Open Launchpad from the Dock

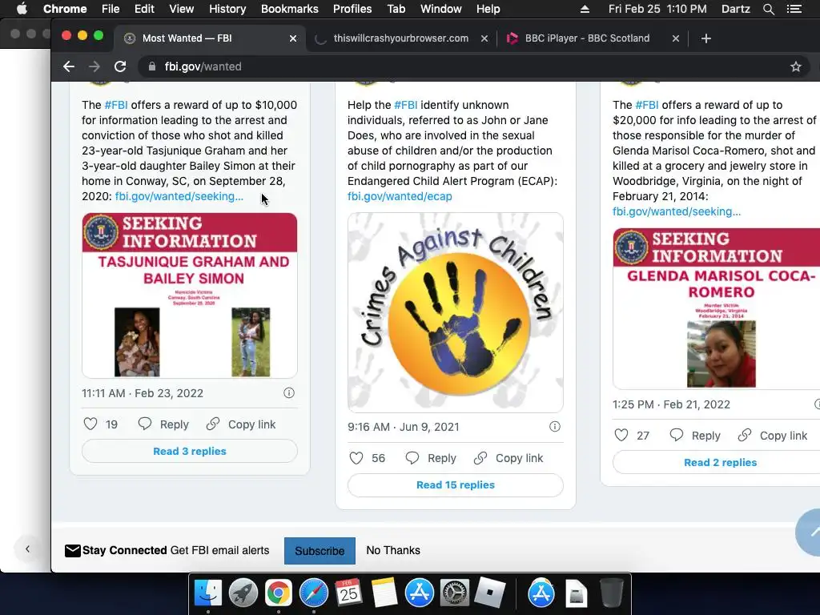point(243,593)
